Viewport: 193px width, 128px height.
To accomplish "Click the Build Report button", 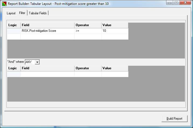I will (x=174, y=119).
